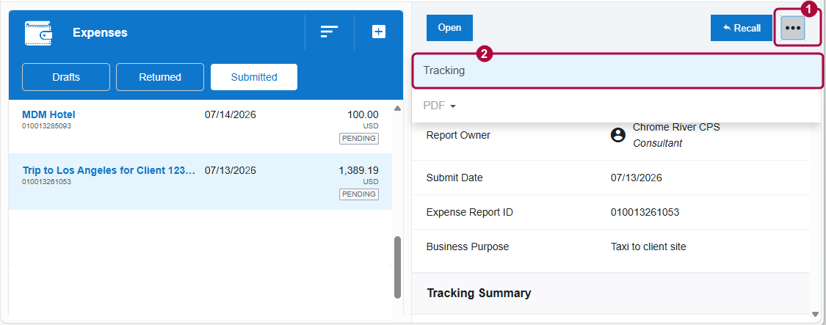Click the Expenses wallet icon
Viewport: 826px width, 325px height.
(x=38, y=32)
